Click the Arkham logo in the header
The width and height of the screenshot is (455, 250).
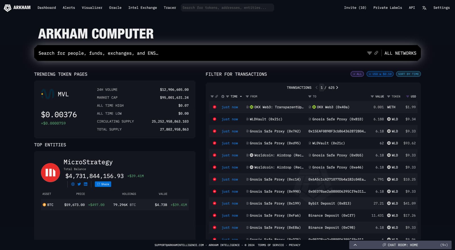pyautogui.click(x=17, y=8)
